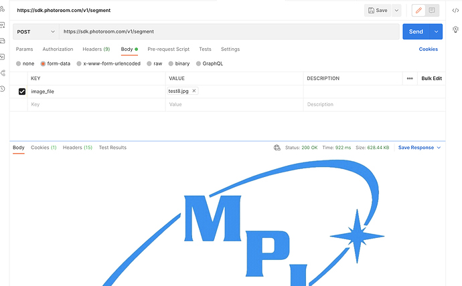The image size is (462, 286).
Task: Switch to the Params tab
Action: click(x=25, y=49)
